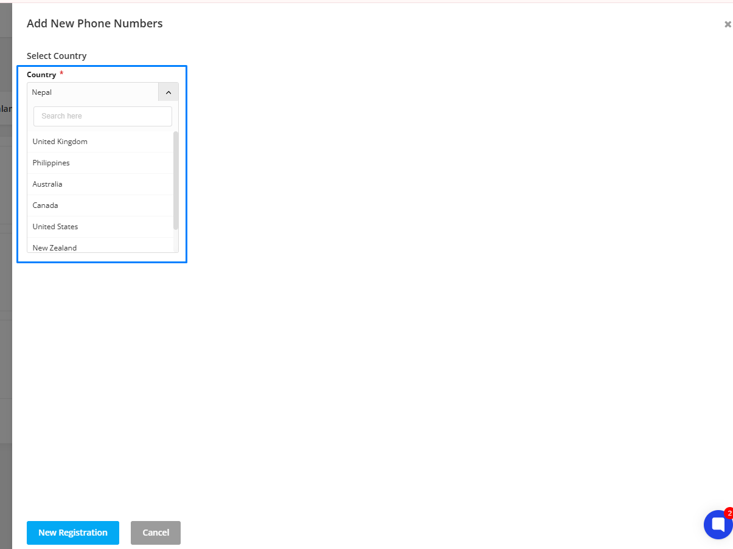Viewport: 733px width, 549px height.
Task: Pick Australia from the dropdown options
Action: 100,184
